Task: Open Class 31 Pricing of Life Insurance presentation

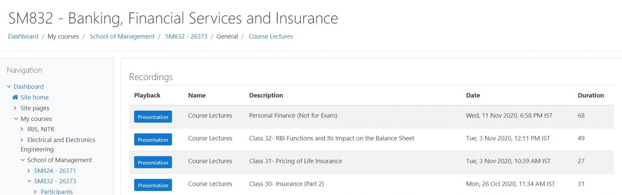Action: 153,162
